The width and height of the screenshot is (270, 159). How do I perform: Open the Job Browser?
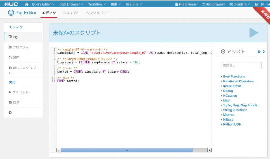coord(214,4)
